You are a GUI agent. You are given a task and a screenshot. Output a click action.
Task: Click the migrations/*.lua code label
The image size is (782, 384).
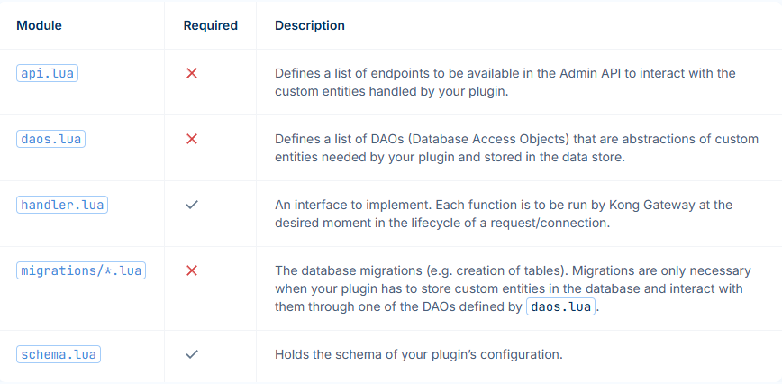[81, 270]
